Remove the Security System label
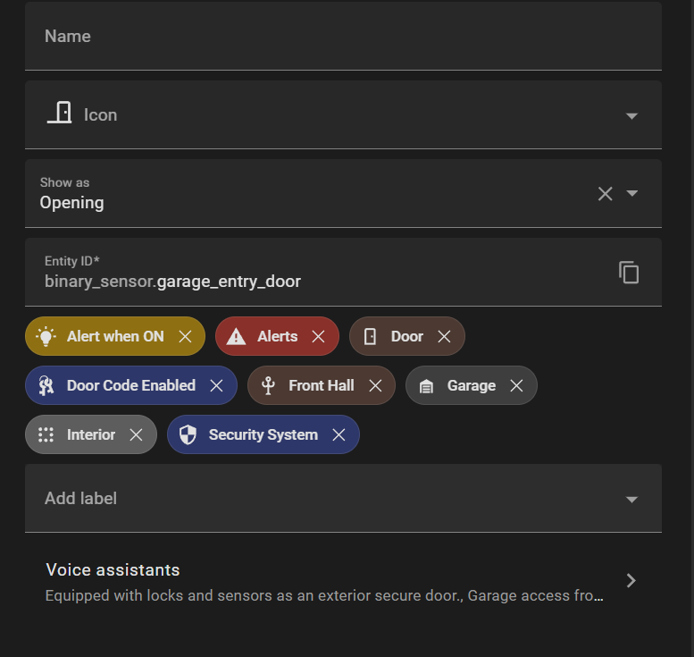Viewport: 694px width, 657px height. coord(339,435)
